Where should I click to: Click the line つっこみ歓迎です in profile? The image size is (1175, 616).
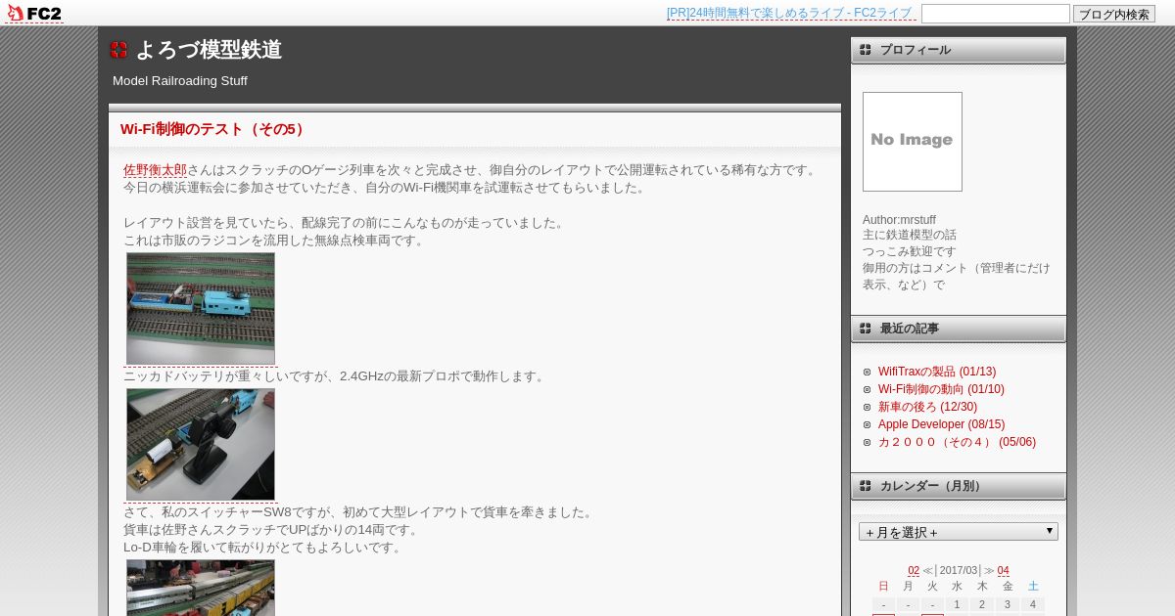pos(910,252)
